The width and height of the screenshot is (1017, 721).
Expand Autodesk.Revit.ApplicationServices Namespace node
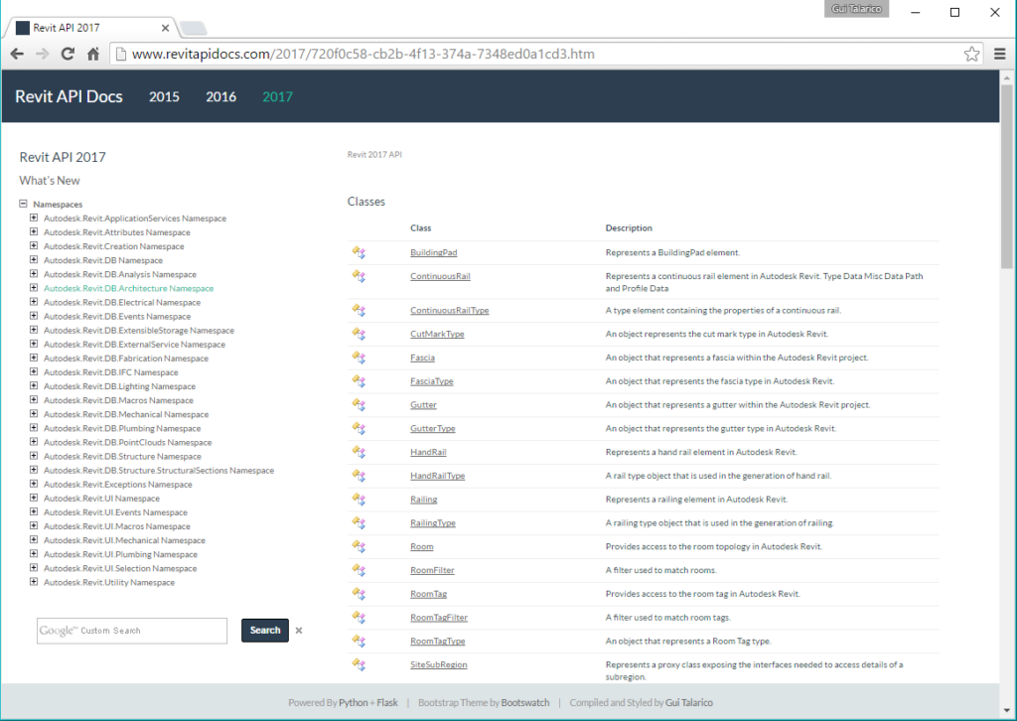(x=34, y=217)
